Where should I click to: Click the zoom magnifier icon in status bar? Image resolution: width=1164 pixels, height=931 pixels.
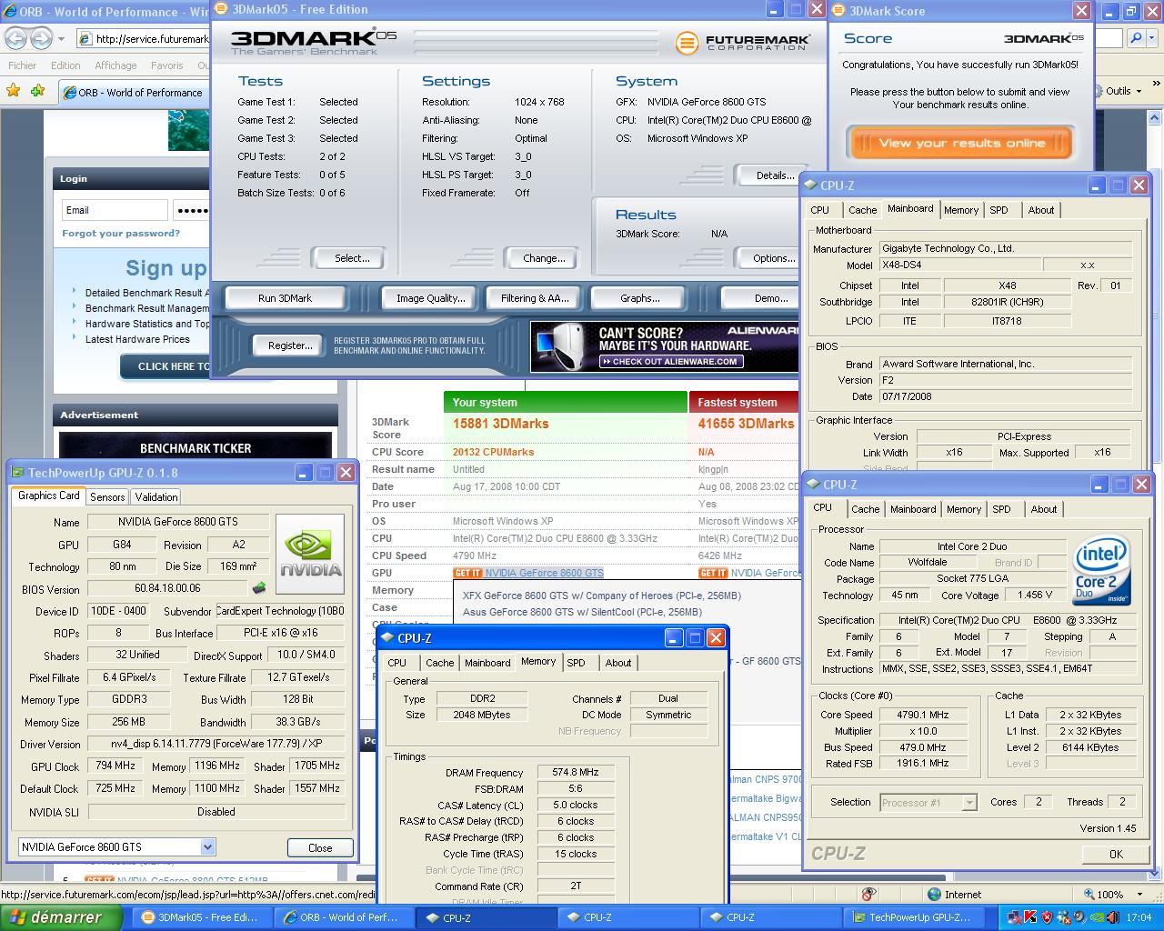(x=1089, y=894)
